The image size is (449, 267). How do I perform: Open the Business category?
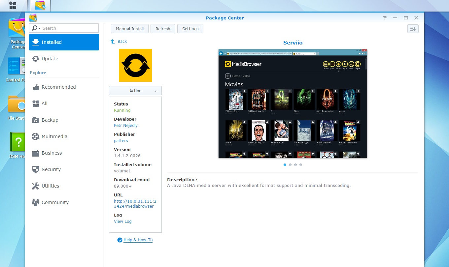coord(64,153)
